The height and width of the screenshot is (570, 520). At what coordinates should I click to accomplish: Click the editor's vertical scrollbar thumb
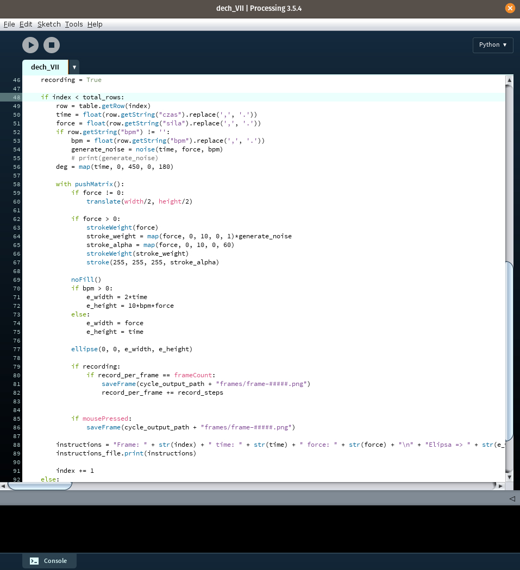pyautogui.click(x=509, y=350)
